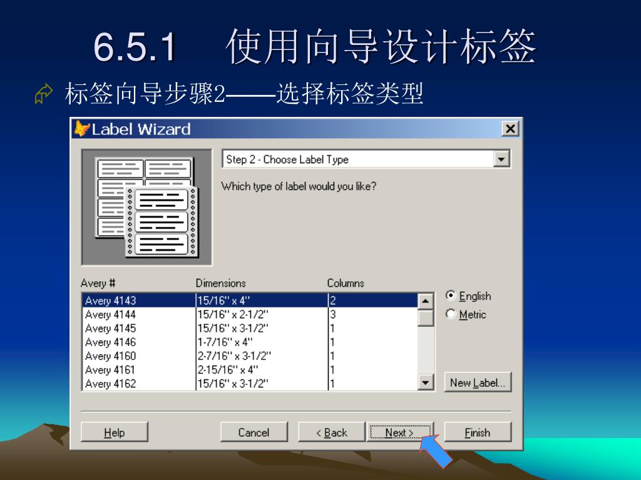
Task: Select the Avery 4161 row
Action: click(x=250, y=370)
